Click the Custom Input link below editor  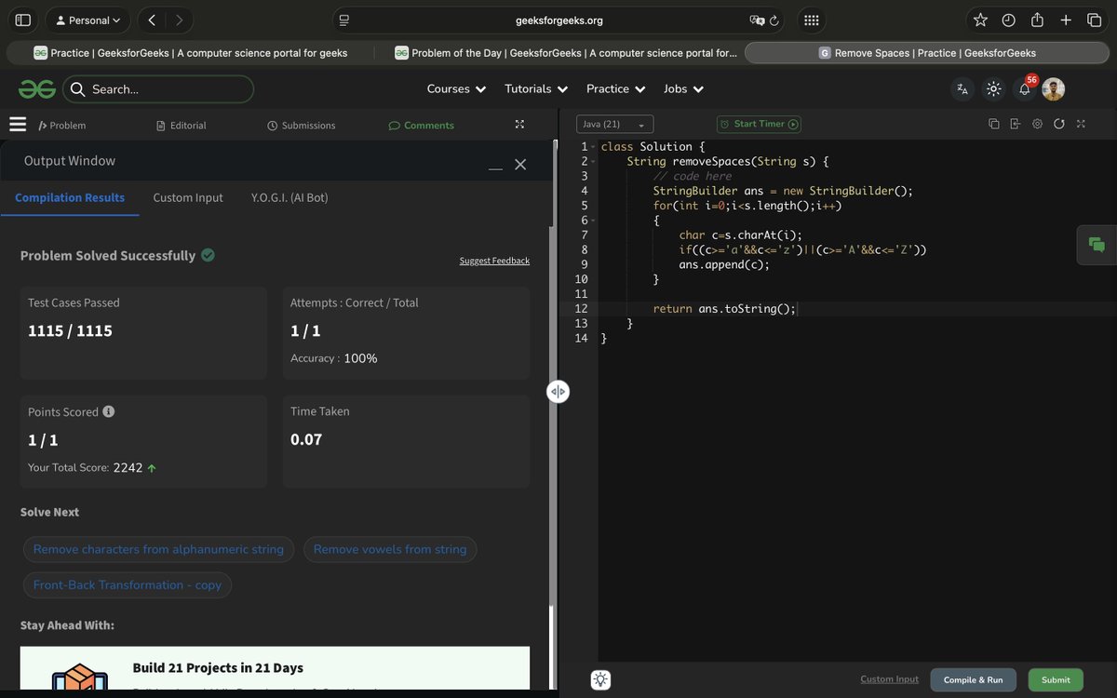pos(889,679)
